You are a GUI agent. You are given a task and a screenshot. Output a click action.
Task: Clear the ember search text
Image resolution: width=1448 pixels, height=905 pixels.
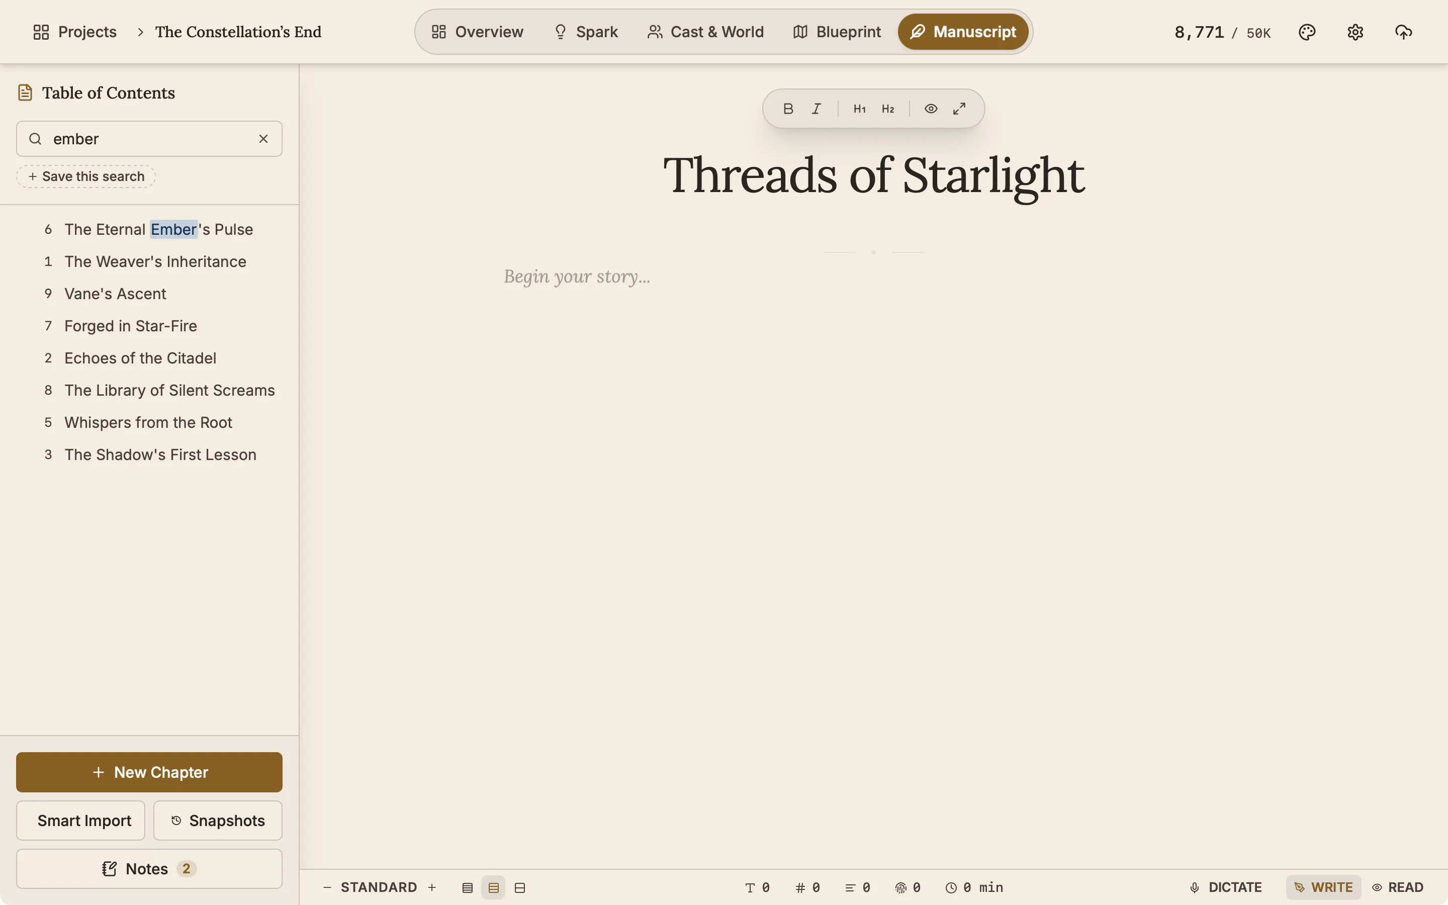(x=263, y=139)
